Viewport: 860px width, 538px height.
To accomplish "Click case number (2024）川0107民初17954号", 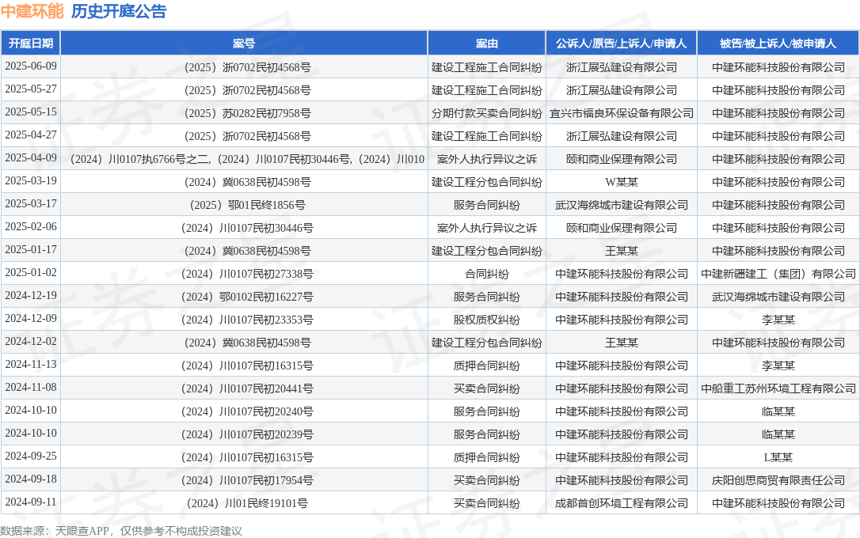I will tap(247, 480).
